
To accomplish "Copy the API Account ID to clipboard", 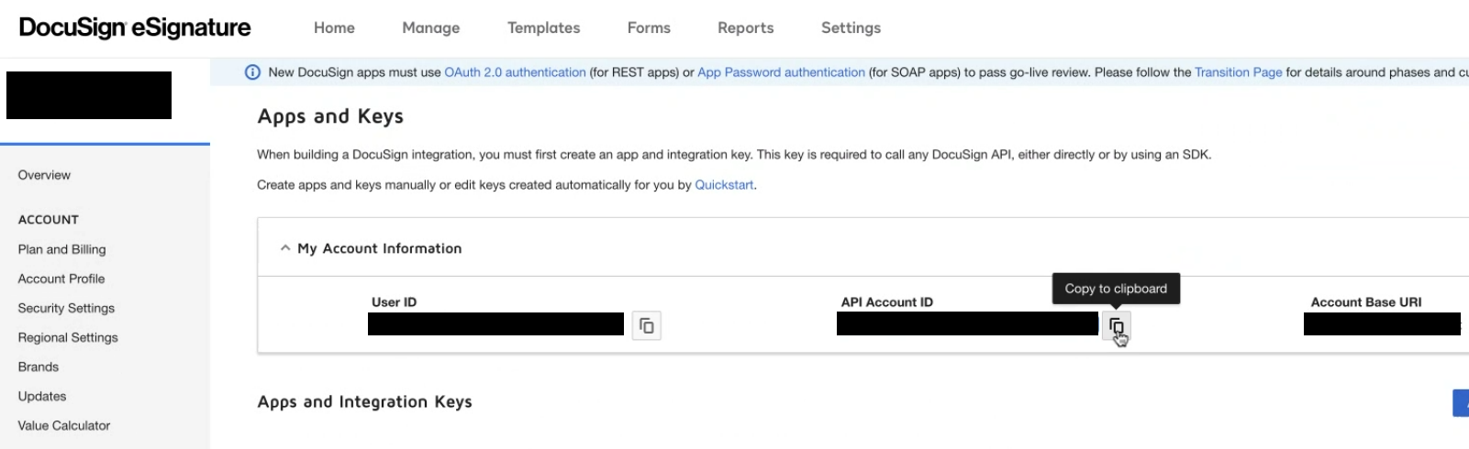I will pyautogui.click(x=1116, y=325).
